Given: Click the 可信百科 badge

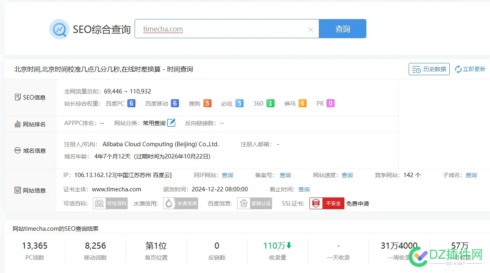Looking at the screenshot, I should [110, 203].
